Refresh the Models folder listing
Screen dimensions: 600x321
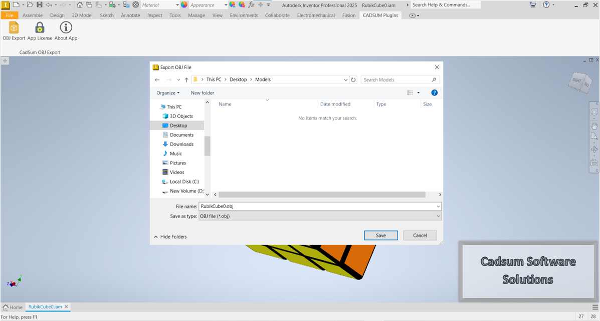(x=353, y=80)
